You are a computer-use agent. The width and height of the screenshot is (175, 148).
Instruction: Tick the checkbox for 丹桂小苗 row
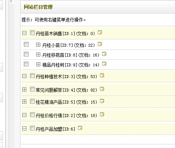coord(26,44)
